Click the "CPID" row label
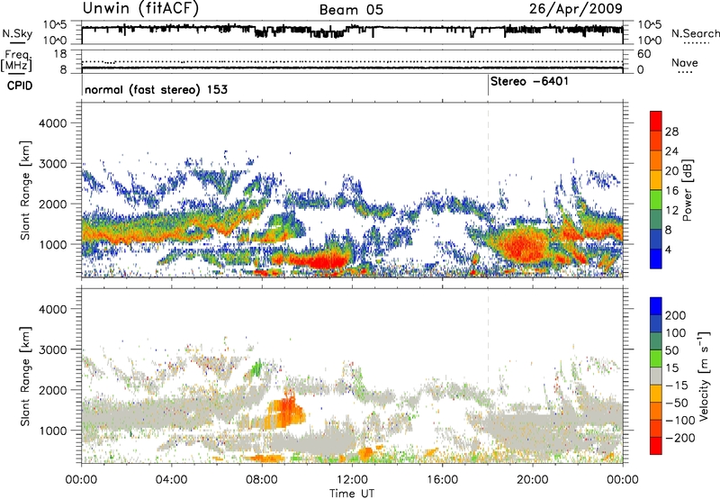 (x=20, y=86)
